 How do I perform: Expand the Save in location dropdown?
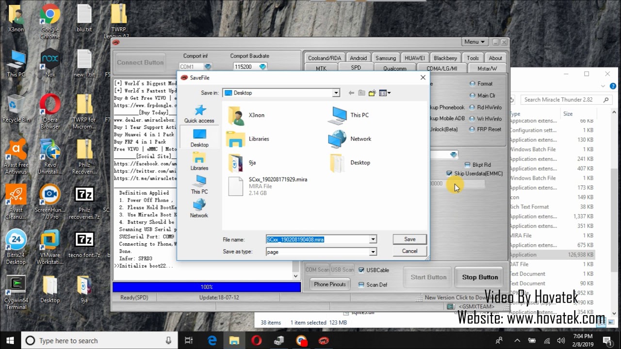click(x=336, y=93)
